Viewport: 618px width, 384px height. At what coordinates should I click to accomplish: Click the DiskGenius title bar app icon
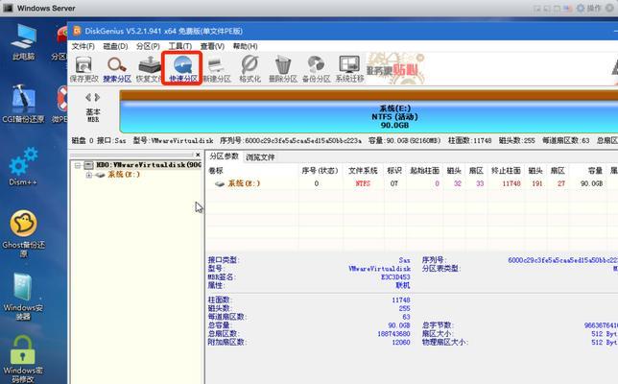click(77, 31)
